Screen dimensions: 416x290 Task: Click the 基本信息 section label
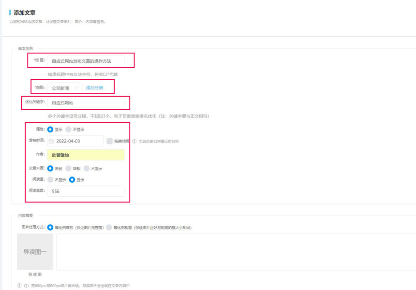click(x=26, y=48)
